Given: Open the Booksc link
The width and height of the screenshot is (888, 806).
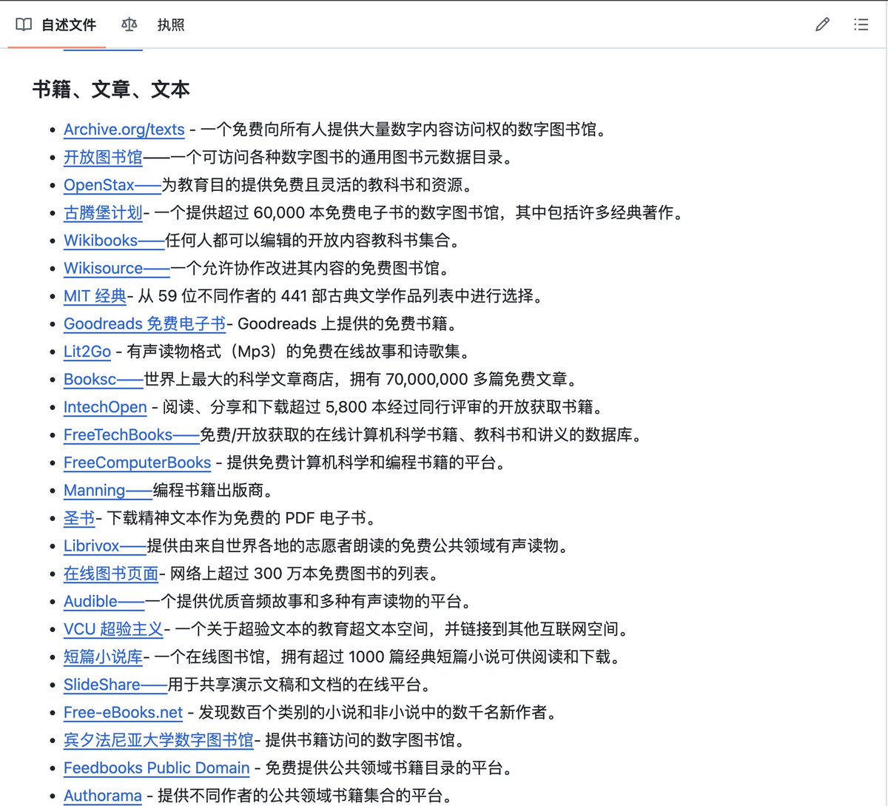Looking at the screenshot, I should click(x=104, y=379).
